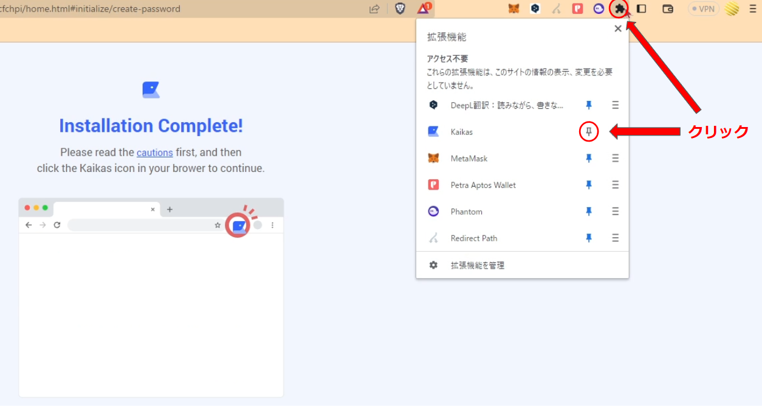
Task: Open the Phantom wallet toolbar icon
Action: click(599, 9)
